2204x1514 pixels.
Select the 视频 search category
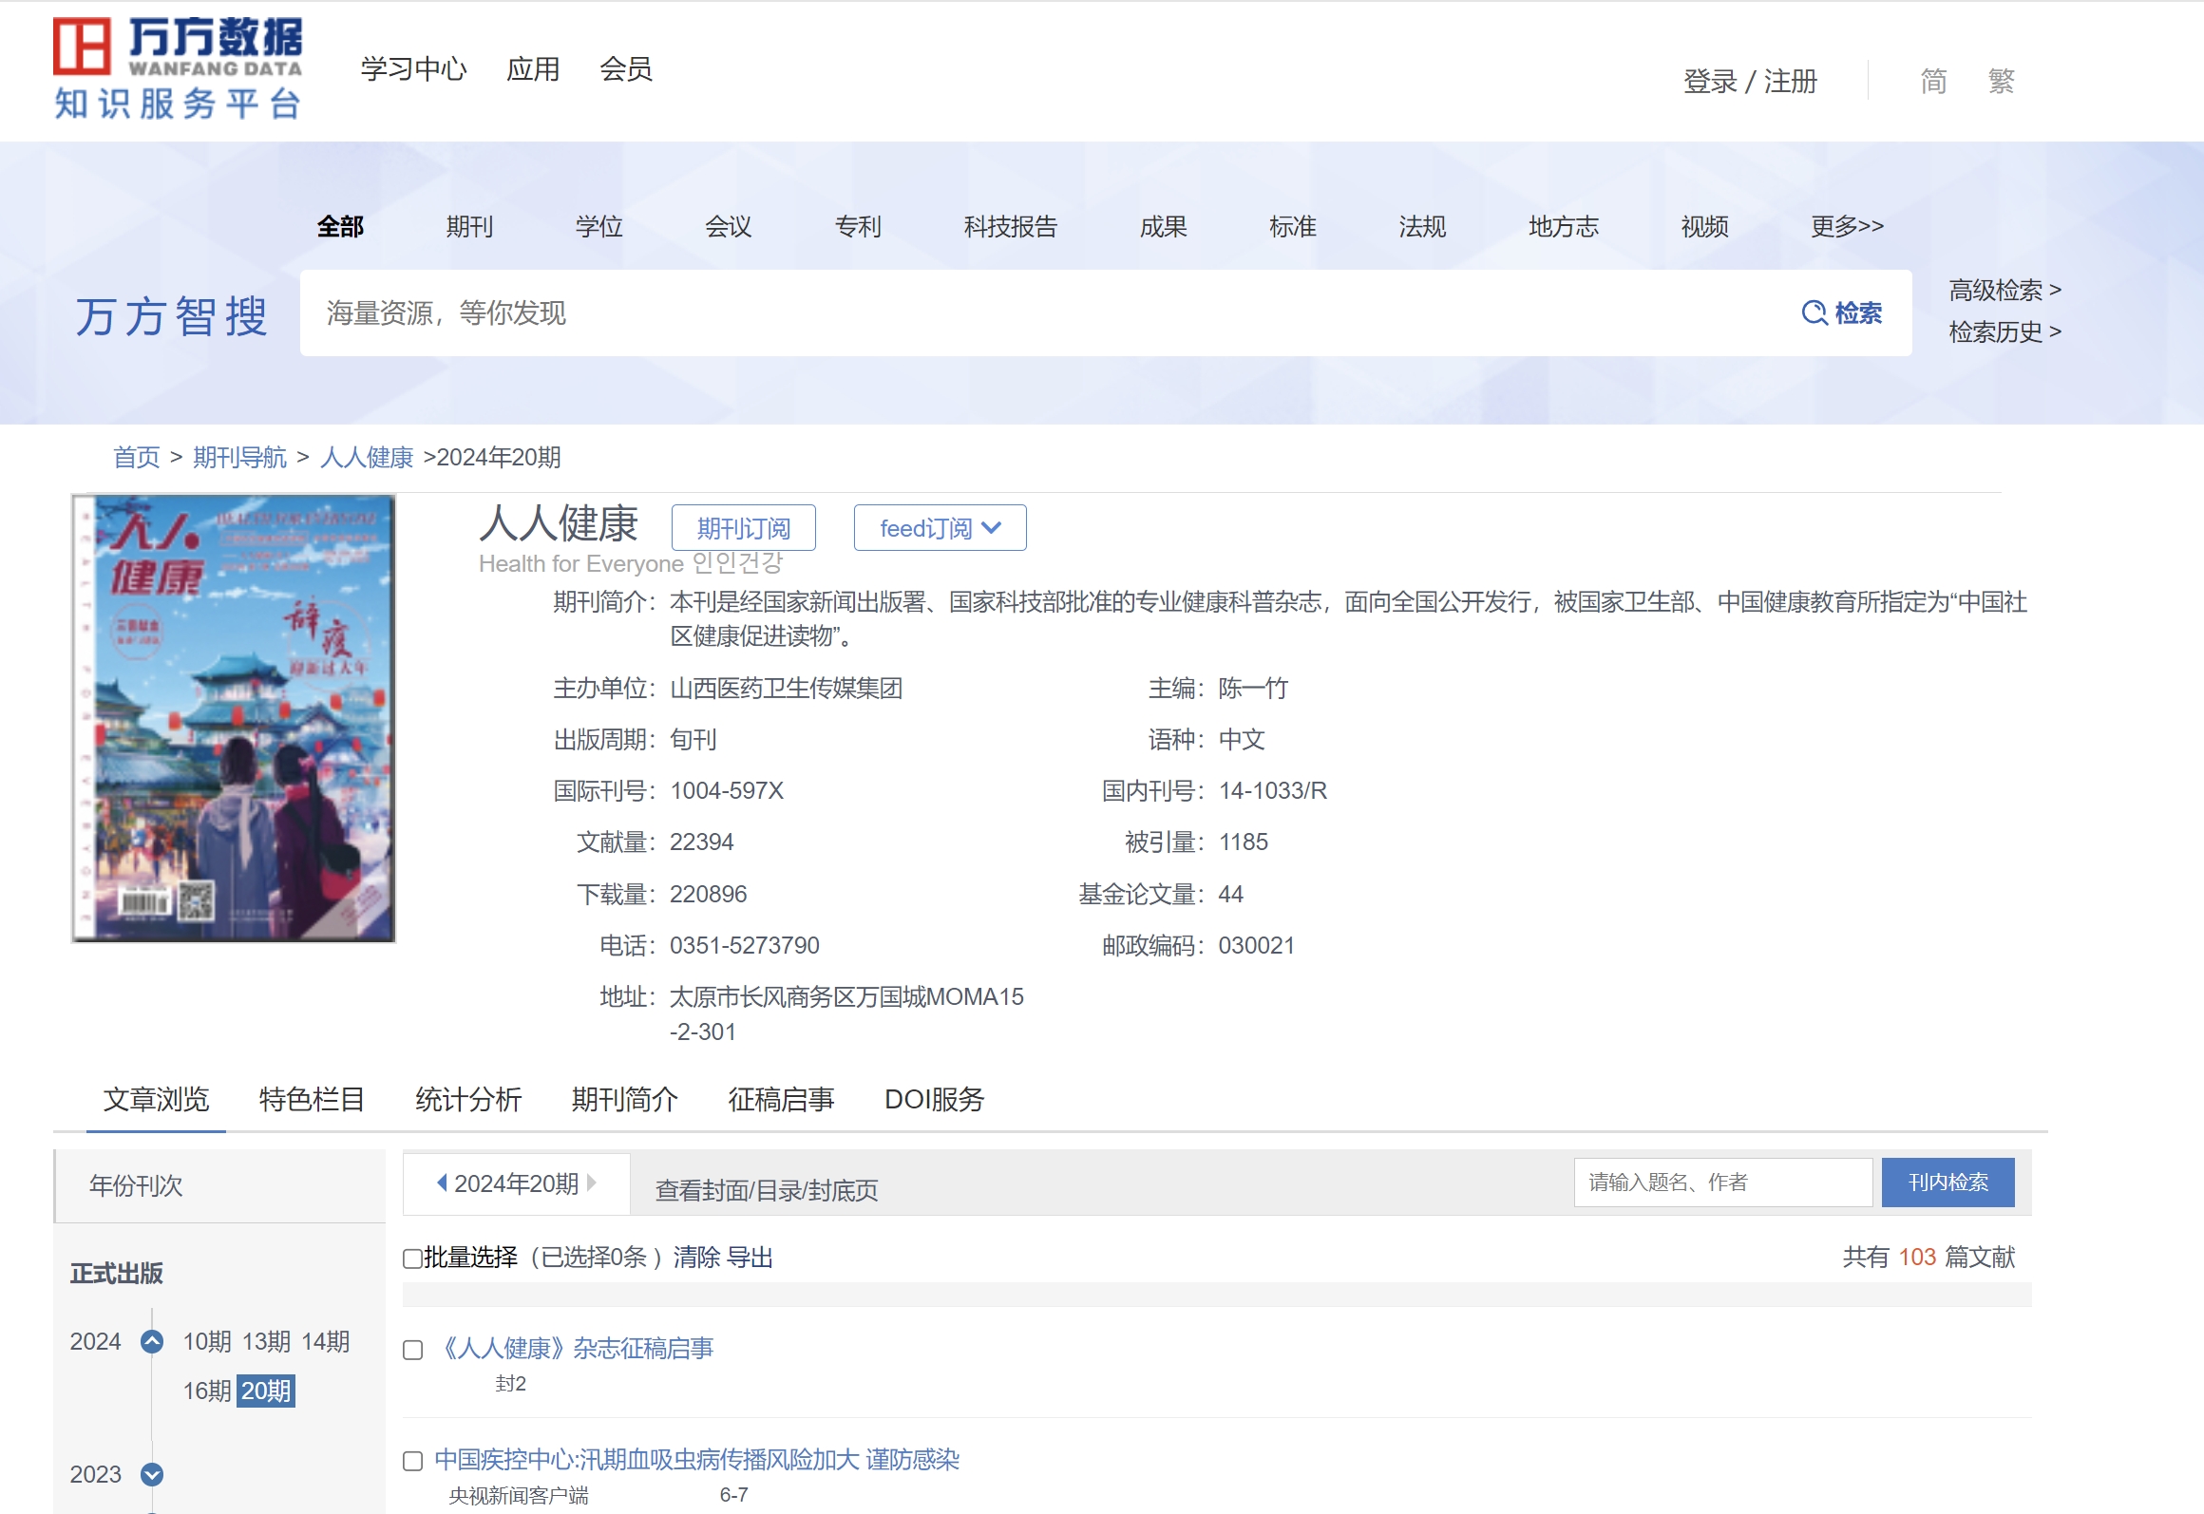[1704, 226]
